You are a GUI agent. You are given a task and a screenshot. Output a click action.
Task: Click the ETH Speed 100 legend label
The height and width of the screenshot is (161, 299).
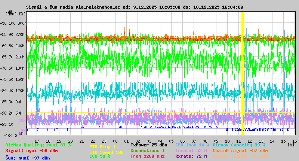pyautogui.click(x=106, y=152)
